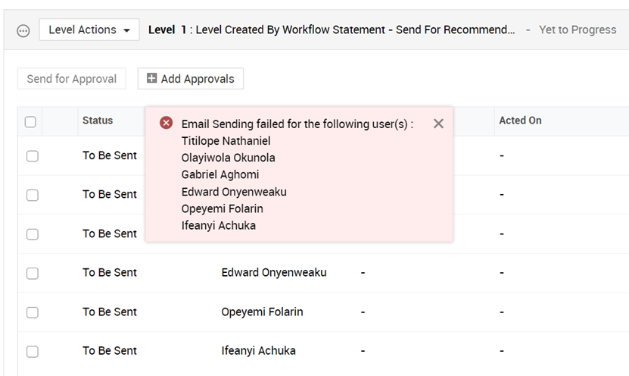629x376 pixels.
Task: Click the plus icon on Add Approvals
Action: (x=151, y=79)
